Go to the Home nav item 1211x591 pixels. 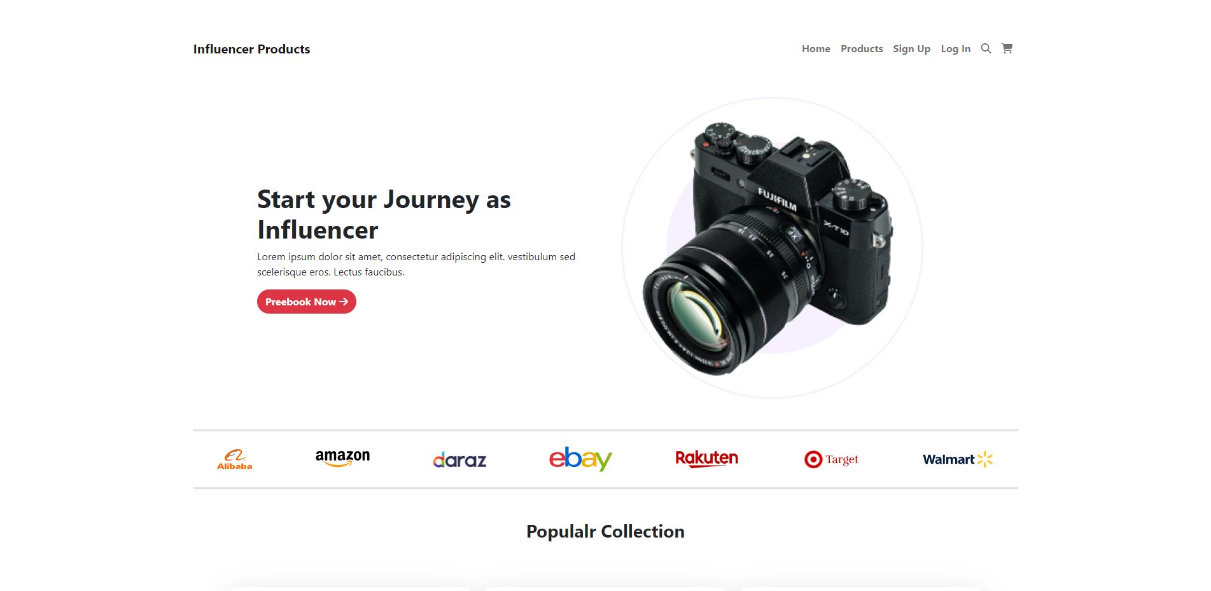tap(816, 49)
